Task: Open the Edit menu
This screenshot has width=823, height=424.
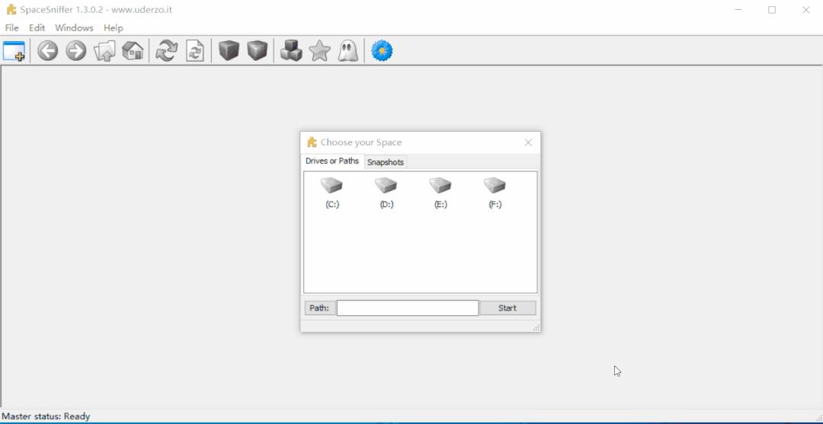Action: coord(37,27)
